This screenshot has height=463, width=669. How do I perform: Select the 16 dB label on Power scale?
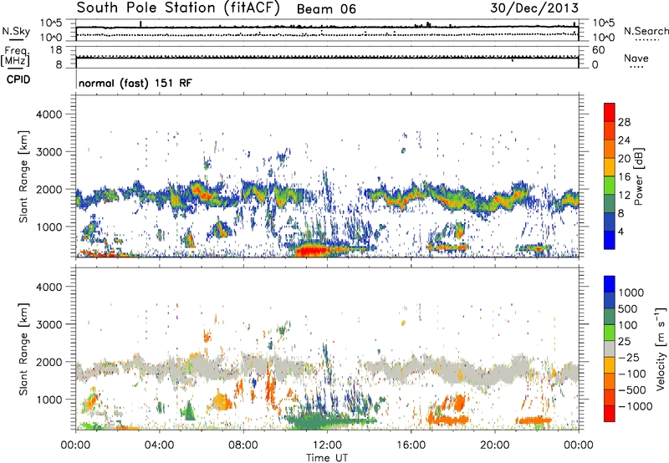[x=624, y=177]
